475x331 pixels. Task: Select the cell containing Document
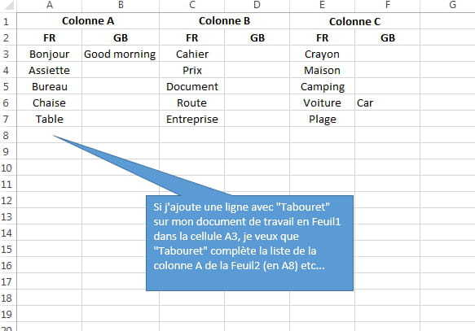(192, 87)
